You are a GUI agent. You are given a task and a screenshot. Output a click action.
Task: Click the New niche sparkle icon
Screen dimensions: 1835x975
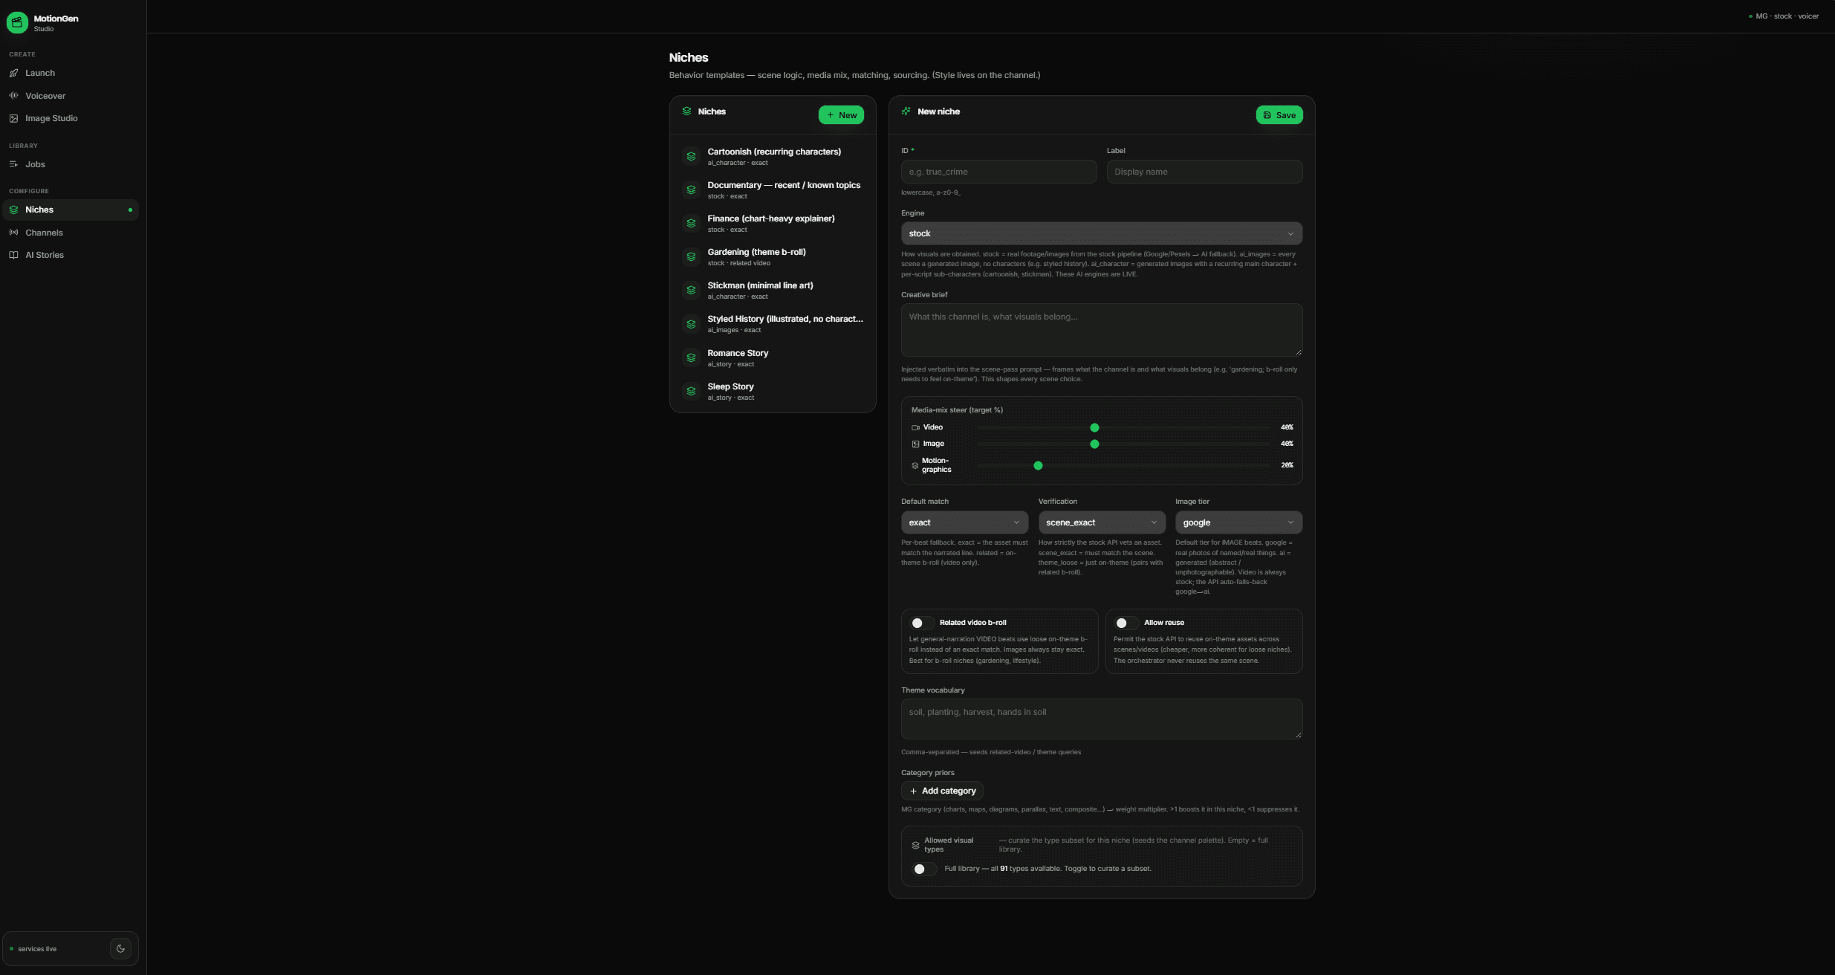906,111
